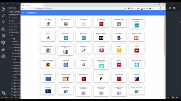181x101 pixels.
Task: Select the ESPN Cric Info card
Action: point(137,63)
